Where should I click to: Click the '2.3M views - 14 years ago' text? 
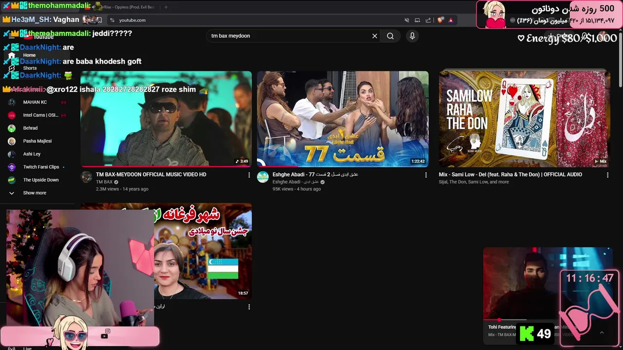(x=122, y=189)
